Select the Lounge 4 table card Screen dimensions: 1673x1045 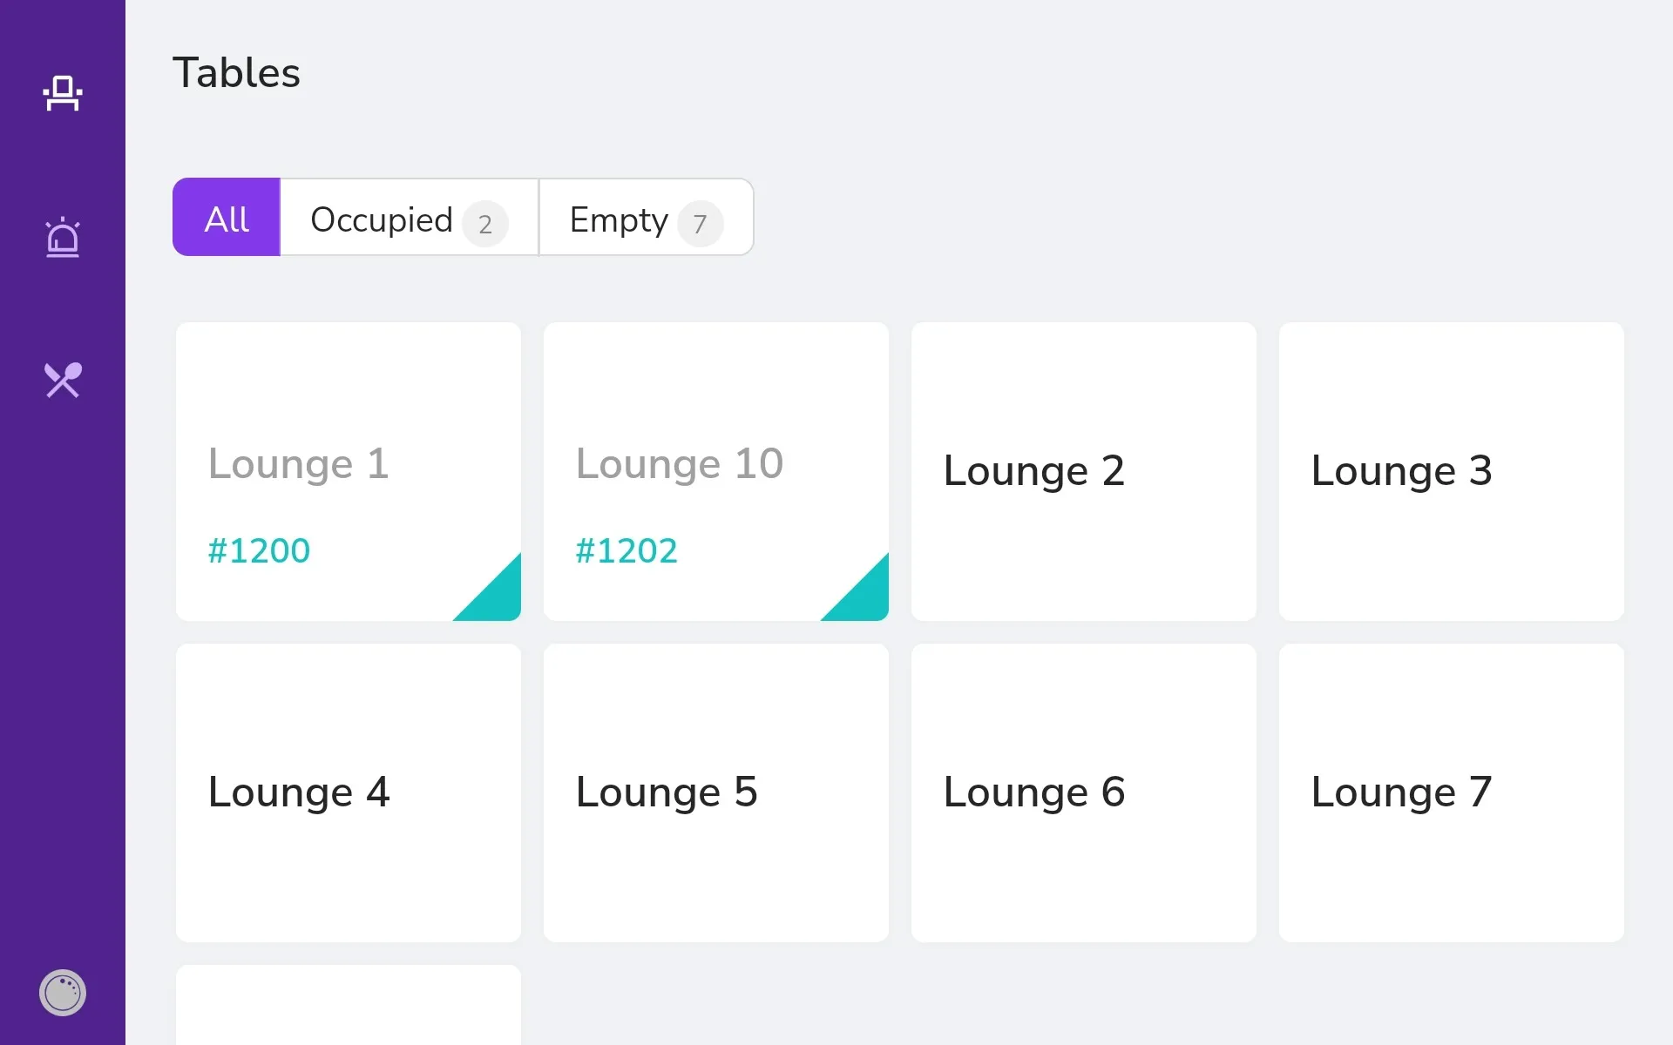[x=349, y=792]
